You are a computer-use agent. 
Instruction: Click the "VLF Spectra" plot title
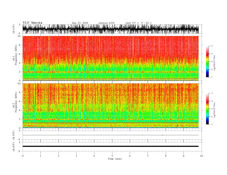coord(32,23)
